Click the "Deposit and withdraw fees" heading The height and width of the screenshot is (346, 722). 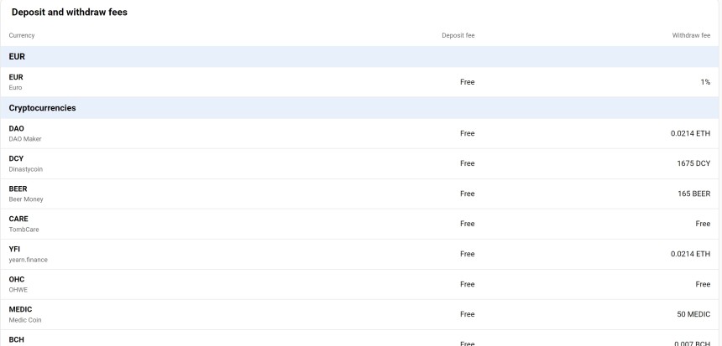(69, 12)
